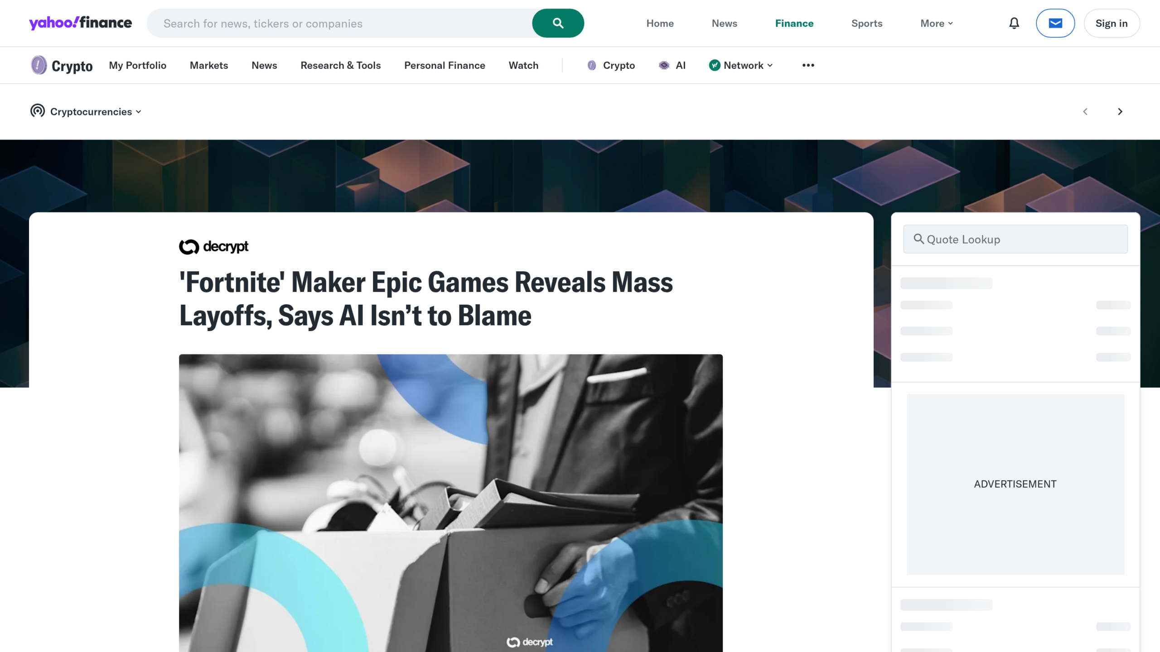Click the Quote Lookup magnifier icon
The height and width of the screenshot is (652, 1160).
pyautogui.click(x=918, y=239)
